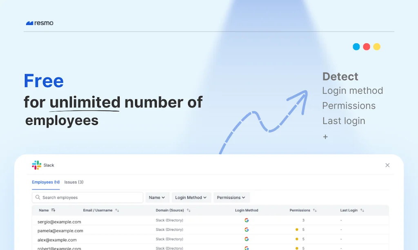Viewport: 418px width, 250px height.
Task: Open the Permissions filter dropdown
Action: tap(231, 198)
